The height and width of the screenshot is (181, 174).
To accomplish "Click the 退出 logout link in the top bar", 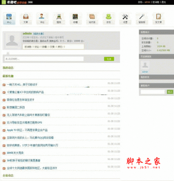I will click(x=164, y=2).
